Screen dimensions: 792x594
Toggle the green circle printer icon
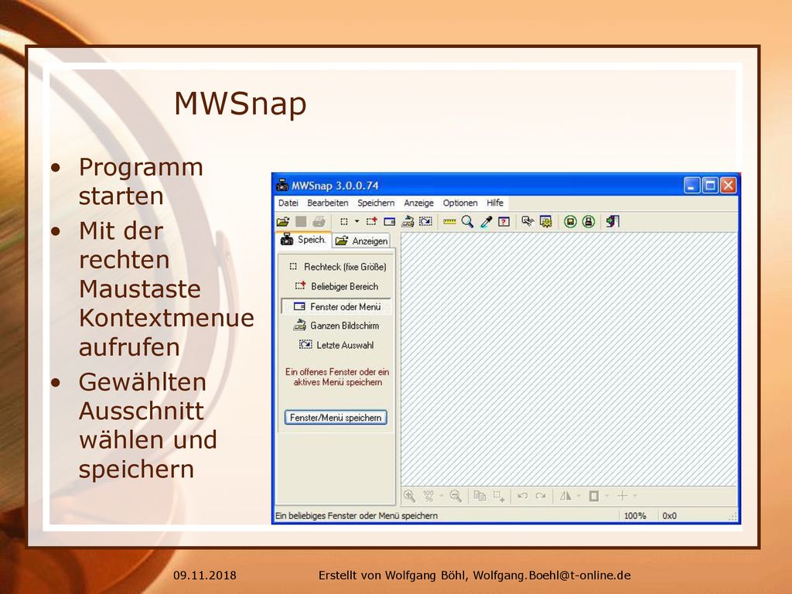point(589,221)
